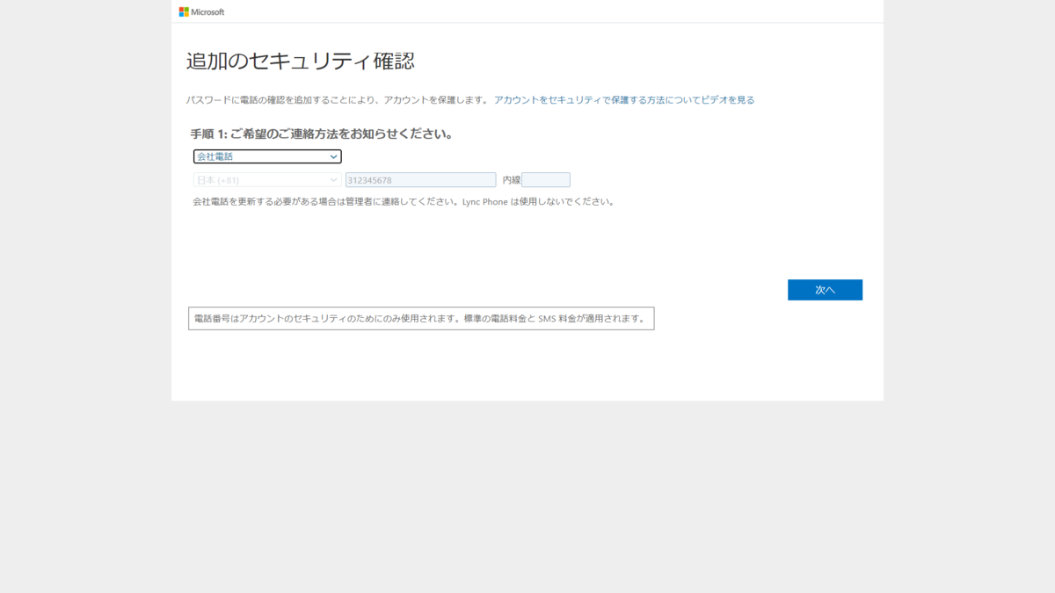Open the アカウントをセキュリティで保護する方法 video link
Screen dimensions: 1055x593
click(624, 100)
